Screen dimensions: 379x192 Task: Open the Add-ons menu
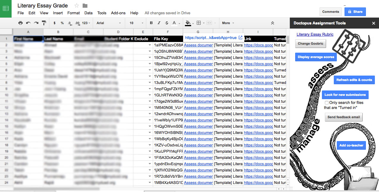[118, 13]
